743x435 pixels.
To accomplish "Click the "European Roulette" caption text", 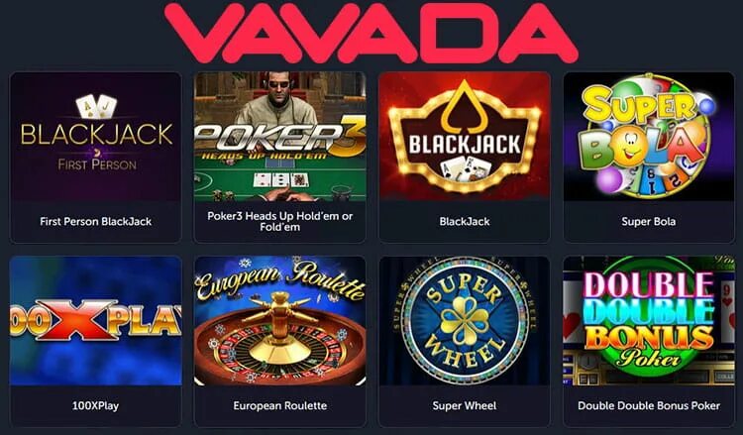I will tap(280, 405).
